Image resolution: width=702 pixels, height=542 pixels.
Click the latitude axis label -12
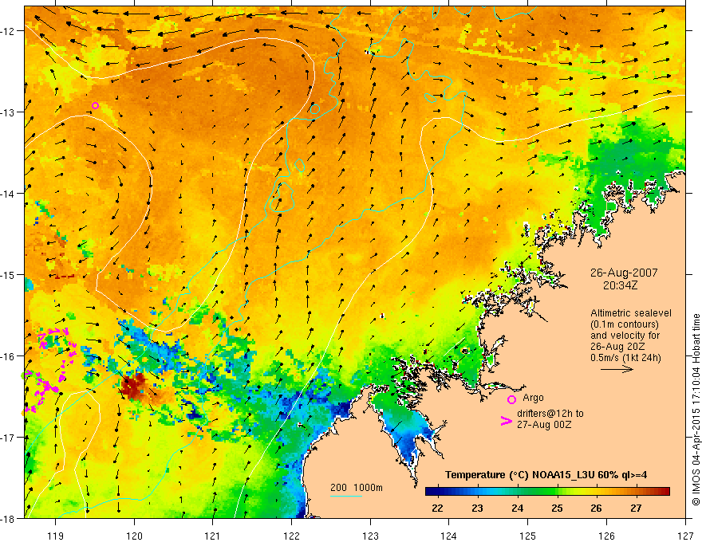tap(9, 31)
